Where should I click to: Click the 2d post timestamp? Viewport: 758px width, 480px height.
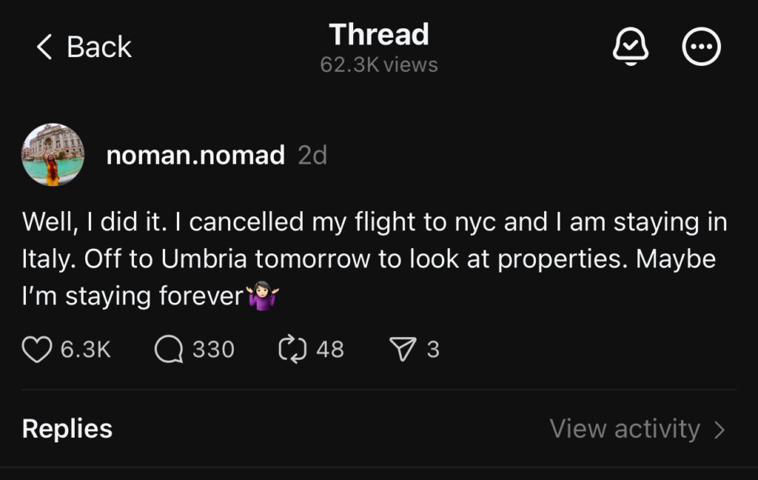pyautogui.click(x=312, y=156)
